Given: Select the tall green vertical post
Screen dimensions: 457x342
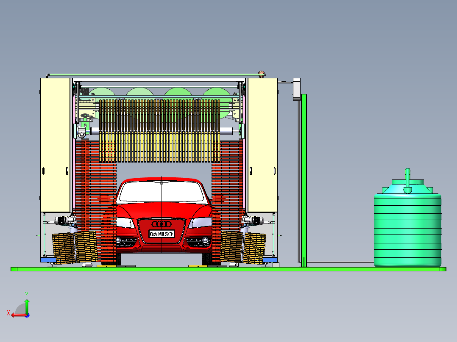Looking at the screenshot, I should (x=304, y=180).
